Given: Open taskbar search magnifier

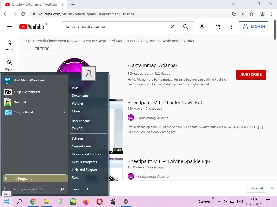Looking at the screenshot, I should pos(19,202).
